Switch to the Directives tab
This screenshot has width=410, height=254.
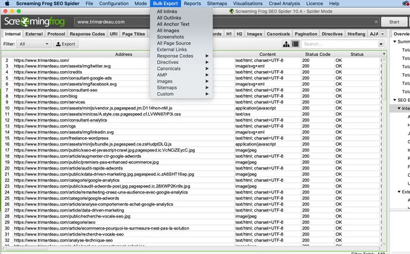pyautogui.click(x=332, y=34)
